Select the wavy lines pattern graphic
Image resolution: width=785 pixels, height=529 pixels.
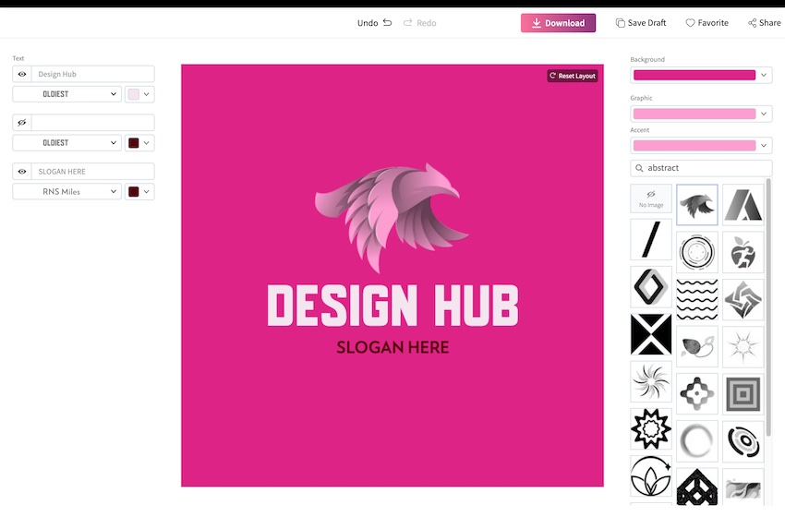click(697, 299)
